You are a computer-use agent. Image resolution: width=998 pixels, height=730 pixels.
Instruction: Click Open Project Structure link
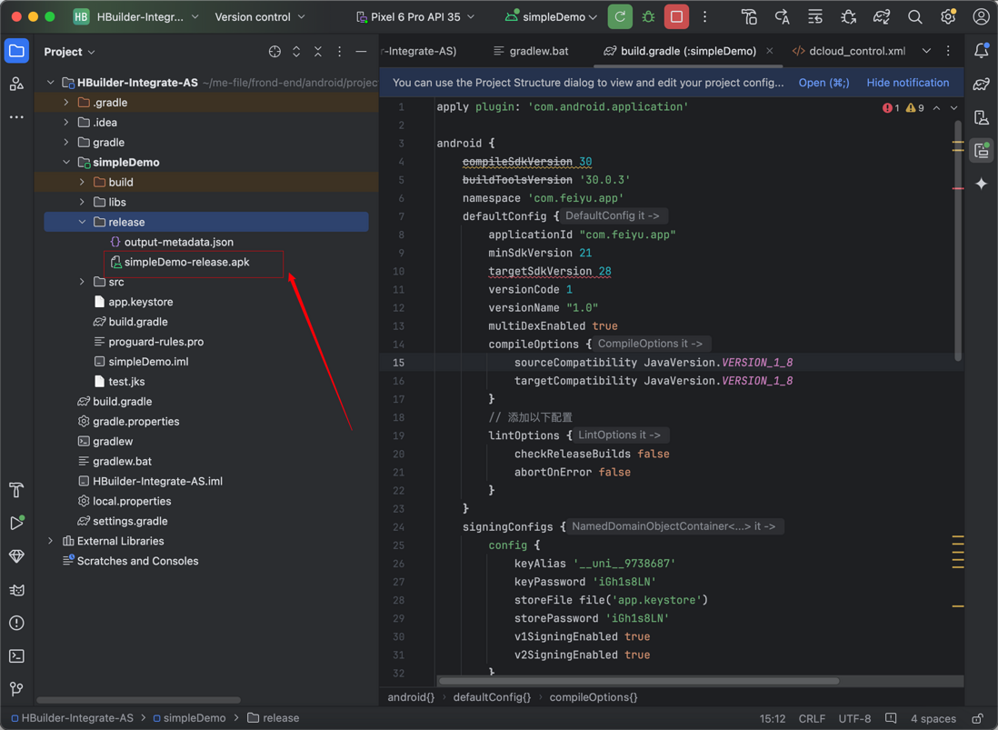click(x=823, y=83)
